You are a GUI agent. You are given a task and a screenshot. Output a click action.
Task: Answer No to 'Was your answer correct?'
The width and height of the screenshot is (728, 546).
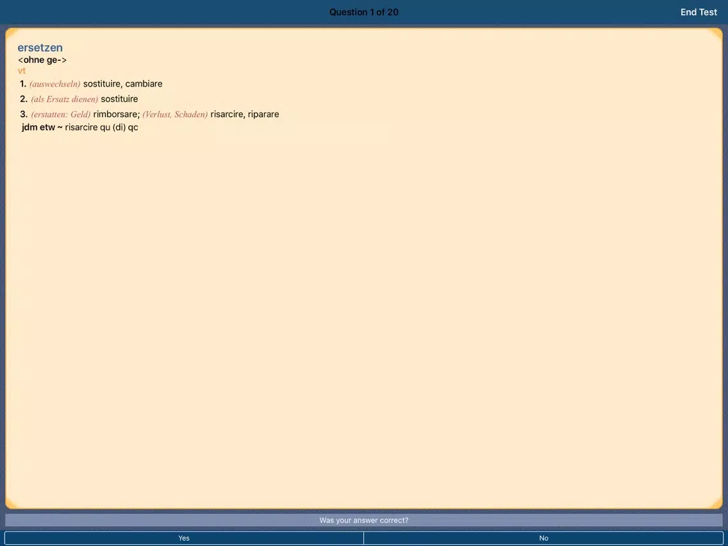point(543,538)
